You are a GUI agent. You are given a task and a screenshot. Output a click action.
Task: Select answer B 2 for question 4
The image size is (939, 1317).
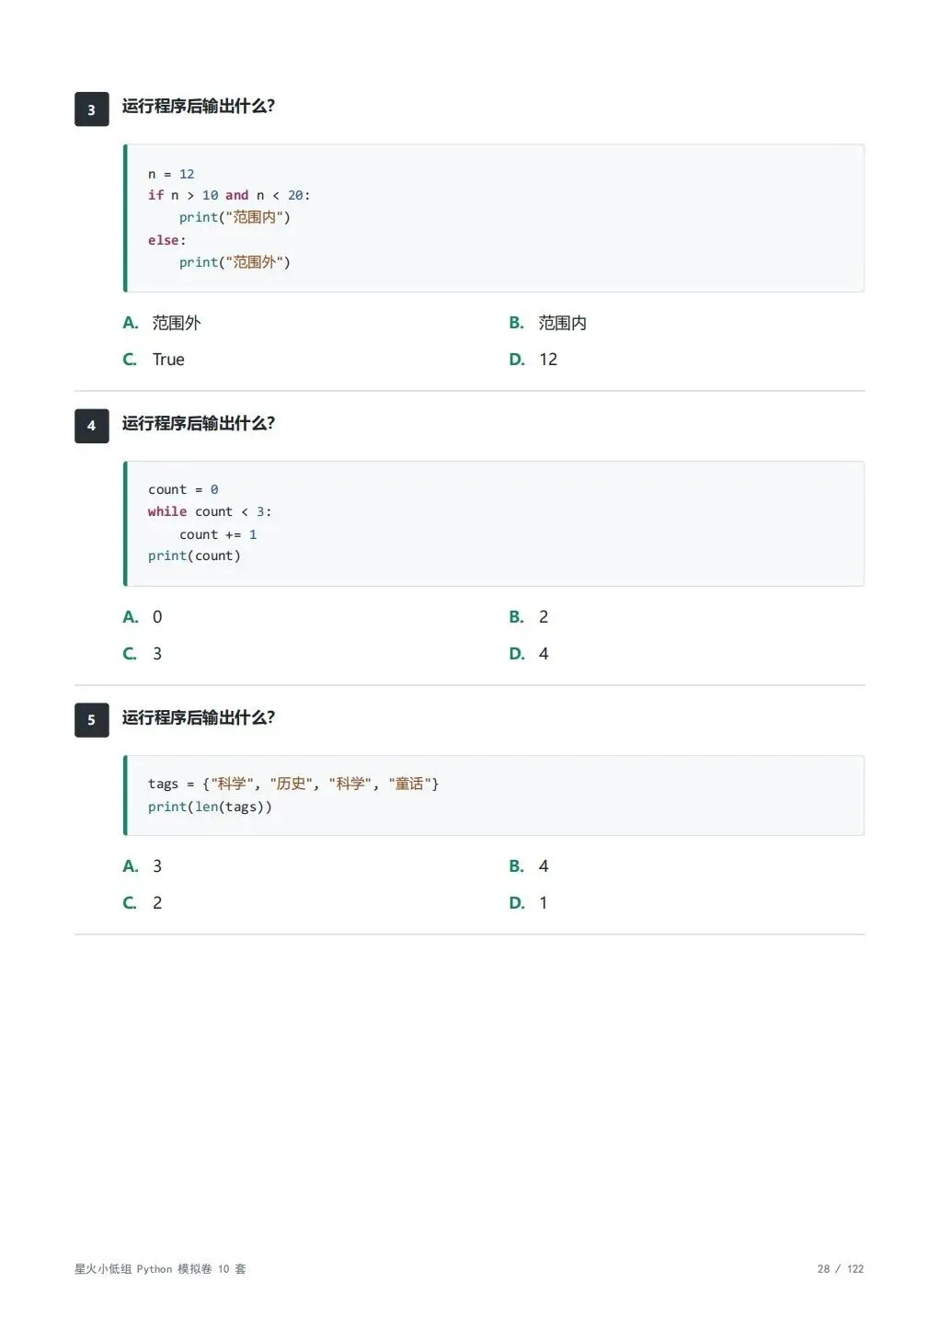click(x=529, y=617)
